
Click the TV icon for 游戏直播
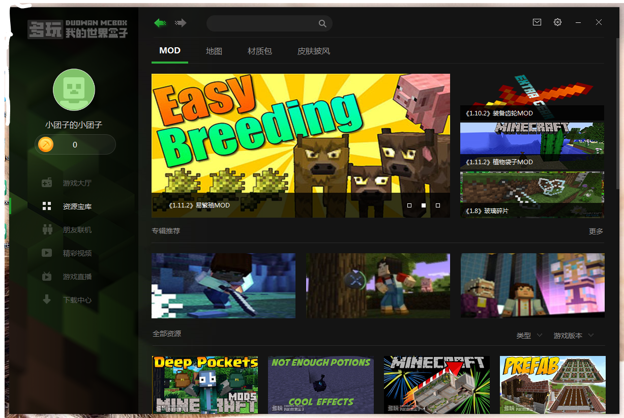click(47, 276)
